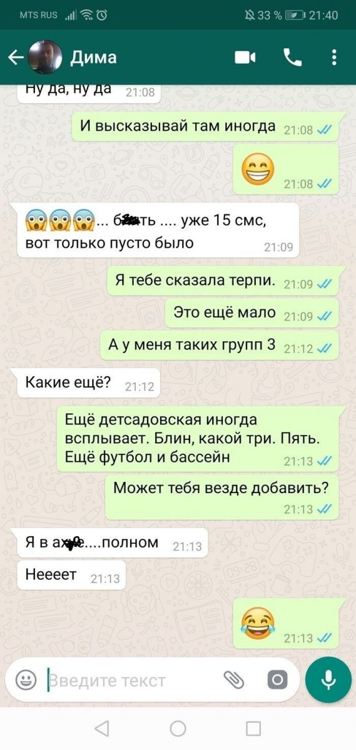The image size is (356, 750).
Task: Tap the Android back navigation triangle
Action: pyautogui.click(x=101, y=728)
